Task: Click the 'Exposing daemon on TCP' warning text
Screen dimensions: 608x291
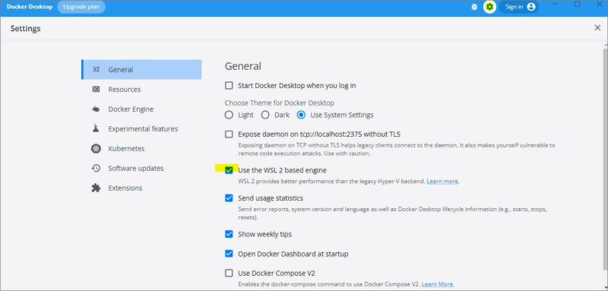Action: pyautogui.click(x=396, y=149)
